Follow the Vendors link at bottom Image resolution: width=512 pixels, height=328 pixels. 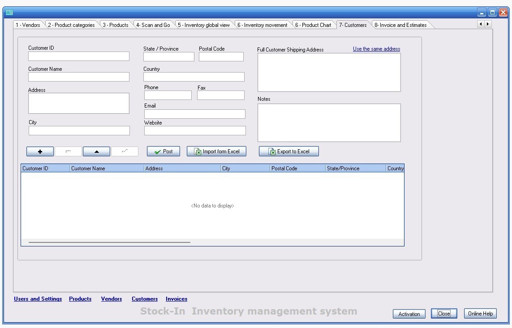pos(112,299)
